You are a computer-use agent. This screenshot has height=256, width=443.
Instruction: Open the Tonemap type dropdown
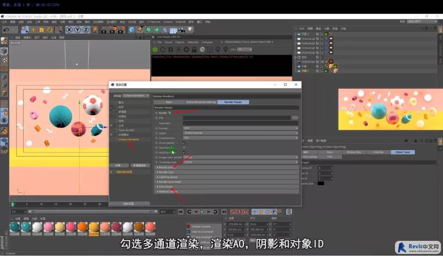pos(240,162)
